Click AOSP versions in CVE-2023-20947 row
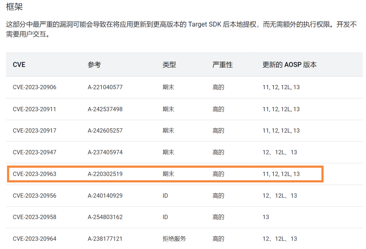Viewport: 366px width, 249px height. pos(280,152)
